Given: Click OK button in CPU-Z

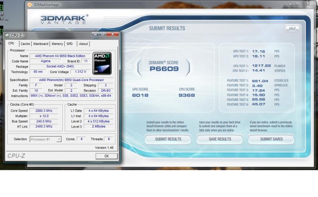Looking at the screenshot, I should [107, 156].
